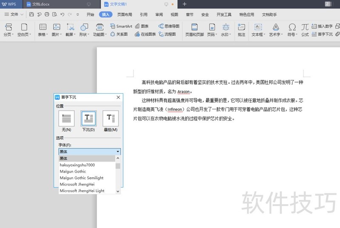Switch to Security (安全) tab

pos(205,14)
